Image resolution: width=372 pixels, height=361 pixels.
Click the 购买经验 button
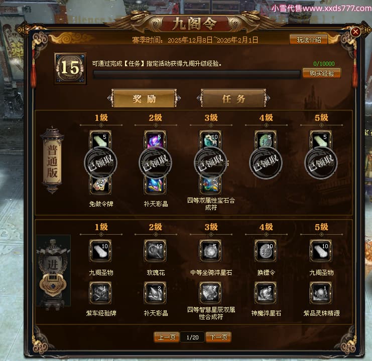(322, 73)
